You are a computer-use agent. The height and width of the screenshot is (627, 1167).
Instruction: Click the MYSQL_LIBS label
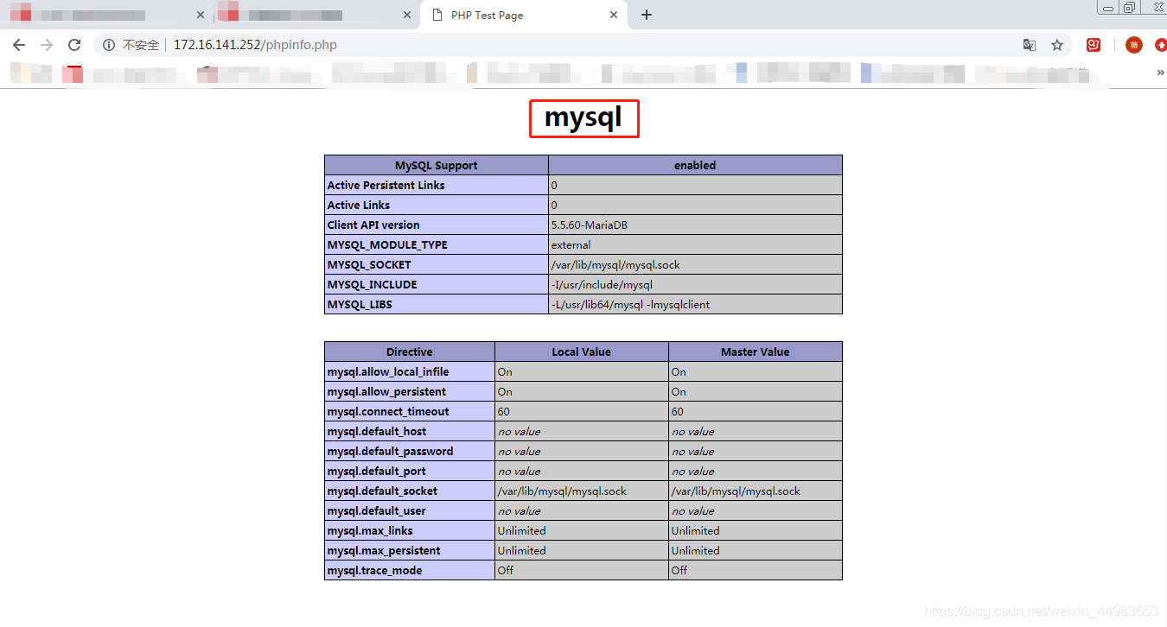tap(360, 304)
